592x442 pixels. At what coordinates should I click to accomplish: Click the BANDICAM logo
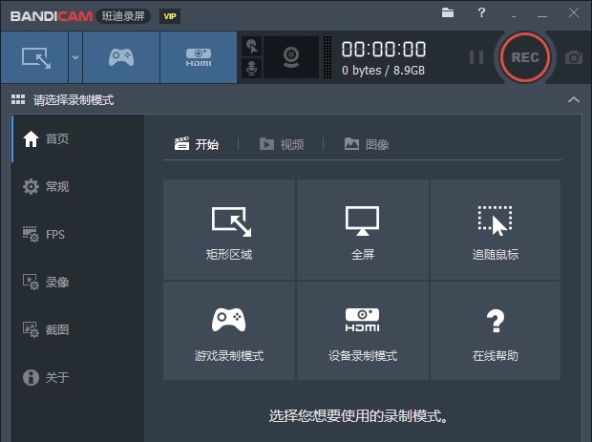[x=52, y=16]
